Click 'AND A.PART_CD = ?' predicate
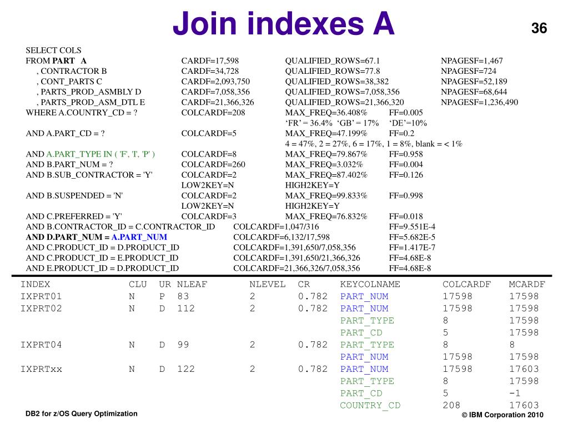568x439 pixels. (x=65, y=134)
